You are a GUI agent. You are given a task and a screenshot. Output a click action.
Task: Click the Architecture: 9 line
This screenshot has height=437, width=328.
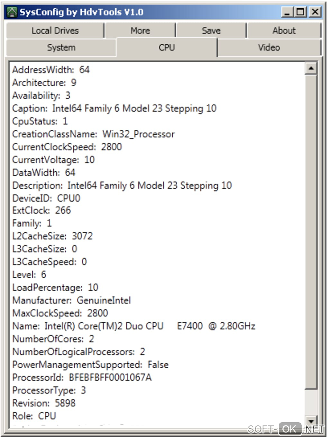pyautogui.click(x=44, y=83)
